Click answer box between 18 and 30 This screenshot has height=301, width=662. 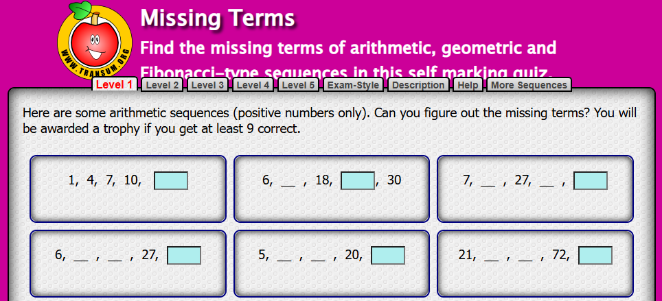(x=358, y=181)
